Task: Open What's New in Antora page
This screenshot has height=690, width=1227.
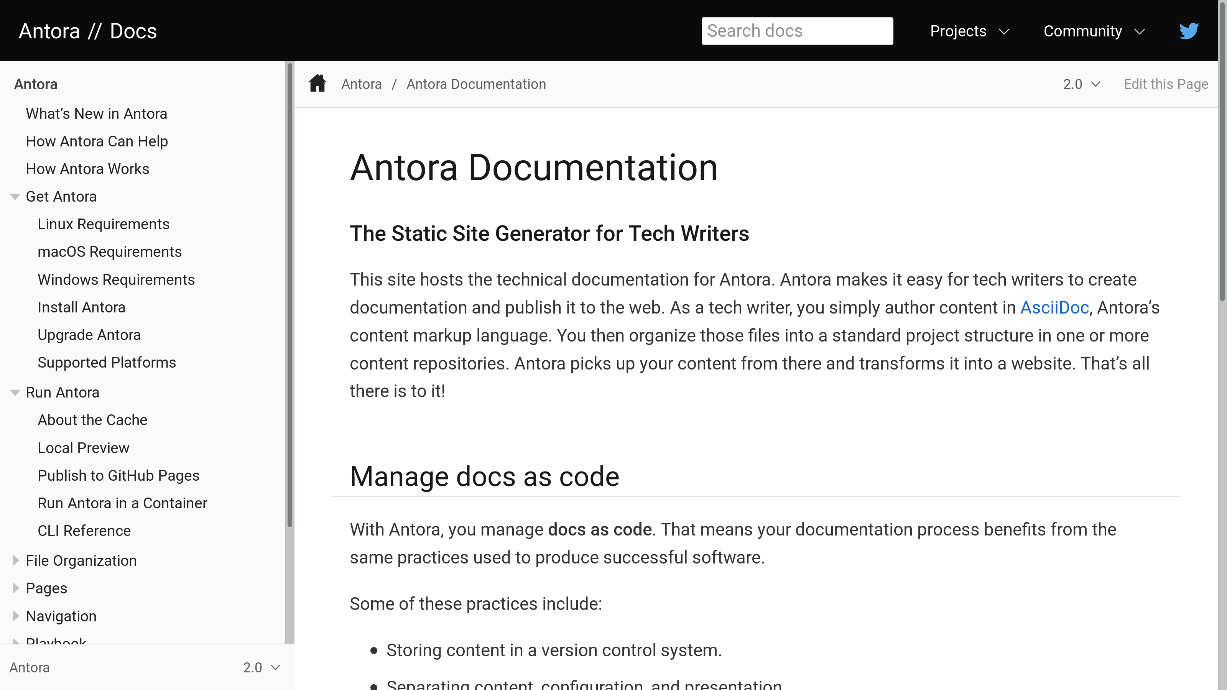Action: point(96,114)
